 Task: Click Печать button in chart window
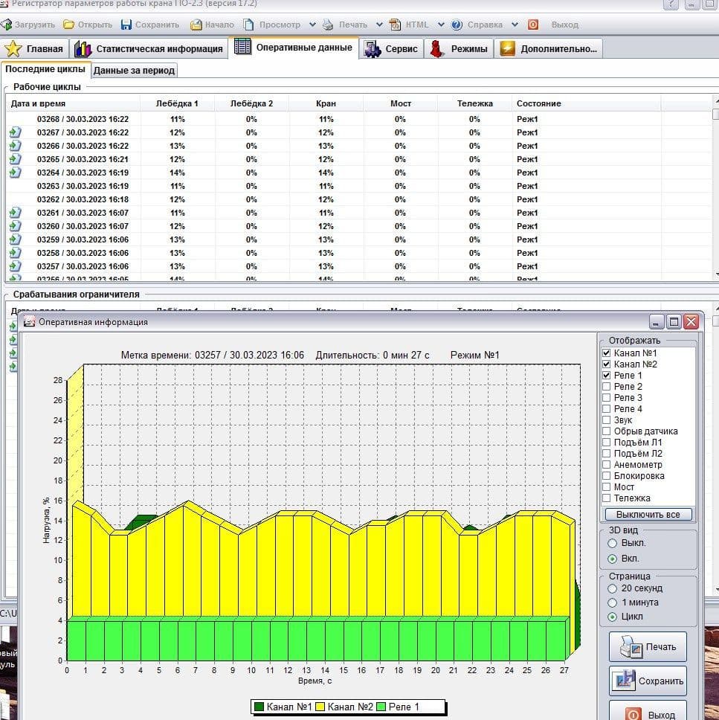tap(648, 646)
